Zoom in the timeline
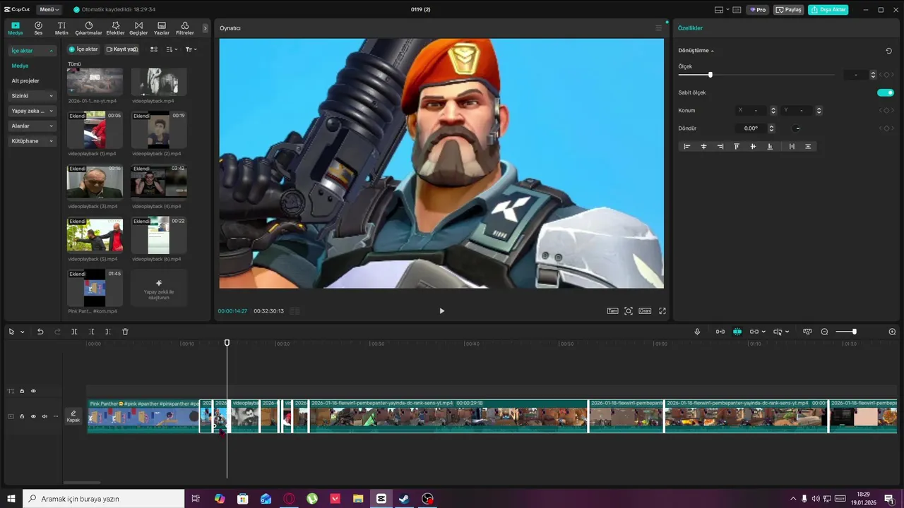This screenshot has width=904, height=508. click(x=892, y=332)
